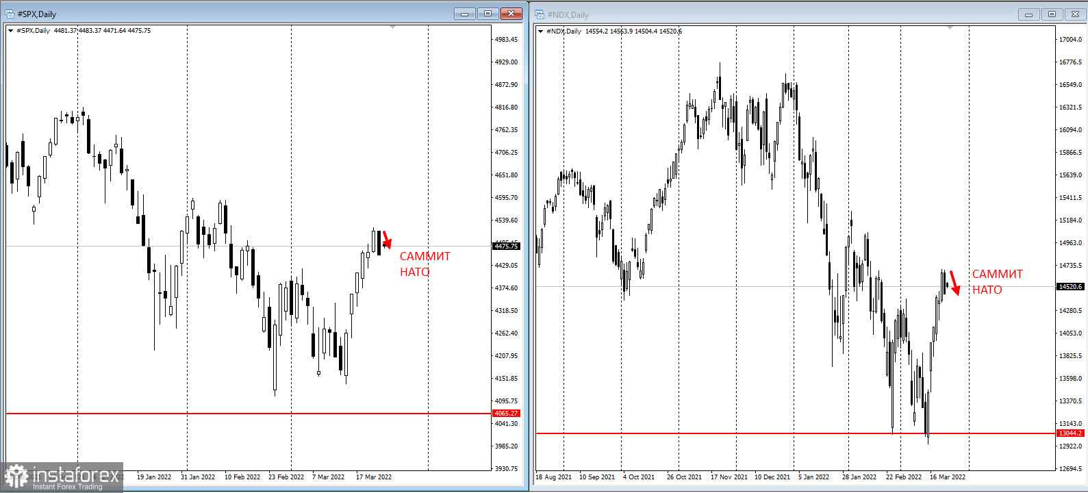Click the red price label 4065.27 on the SPX axis
This screenshot has width=1088, height=493.
507,414
